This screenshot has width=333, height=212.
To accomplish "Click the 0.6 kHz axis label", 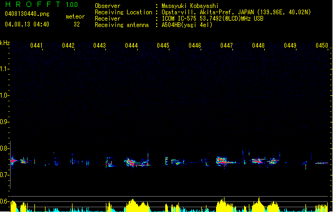I will [4, 201].
